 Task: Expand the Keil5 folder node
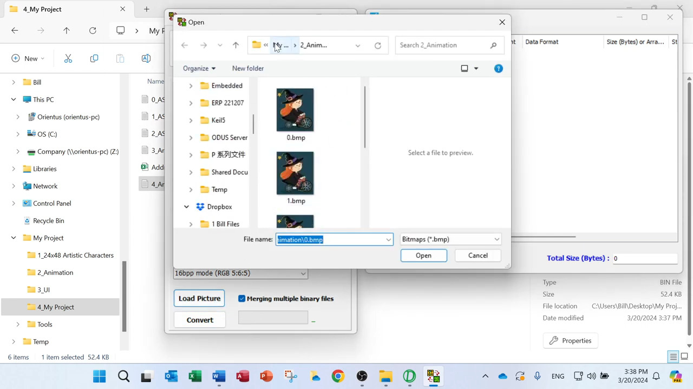tap(191, 120)
